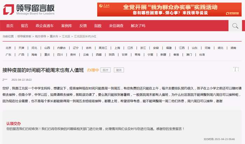Choose 四川 in the province list
The width and height of the screenshot is (245, 144).
(x=60, y=55)
